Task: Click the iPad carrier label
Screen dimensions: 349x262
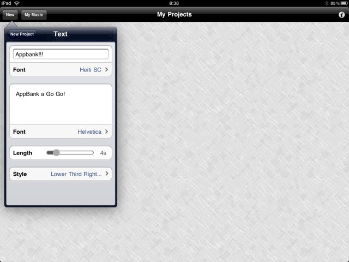Action: pos(6,3)
